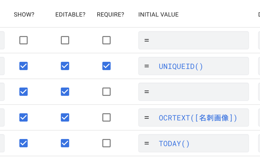Hide the TODAY() row via SHOW? checkbox
Screen dimensions: 260x159
[x=24, y=143]
